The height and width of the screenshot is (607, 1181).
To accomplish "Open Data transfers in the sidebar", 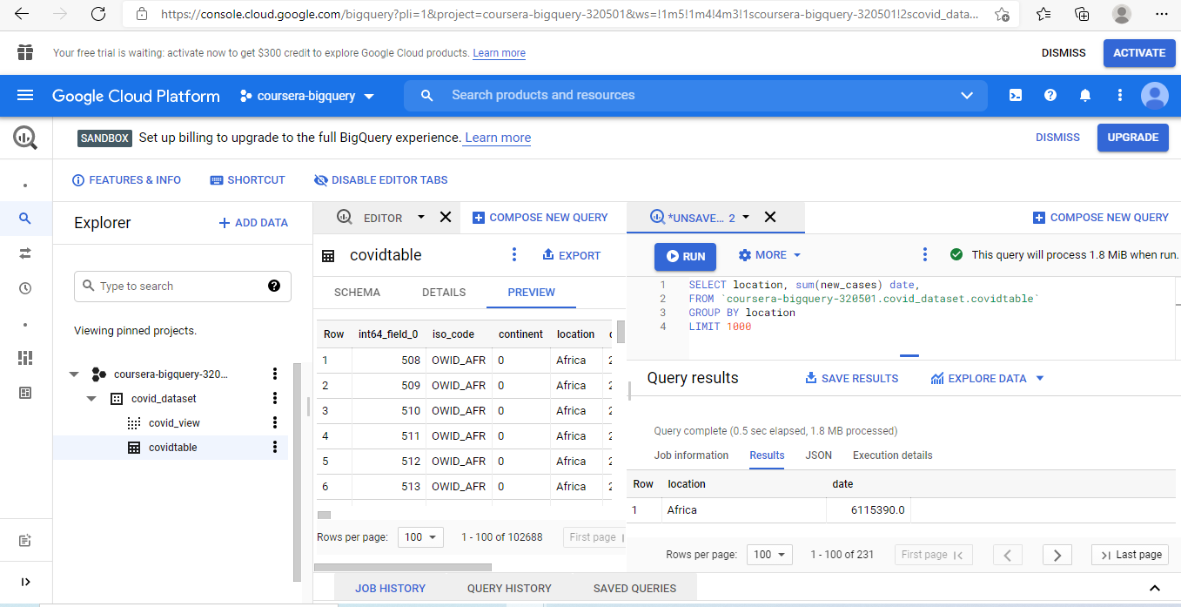I will pos(24,253).
